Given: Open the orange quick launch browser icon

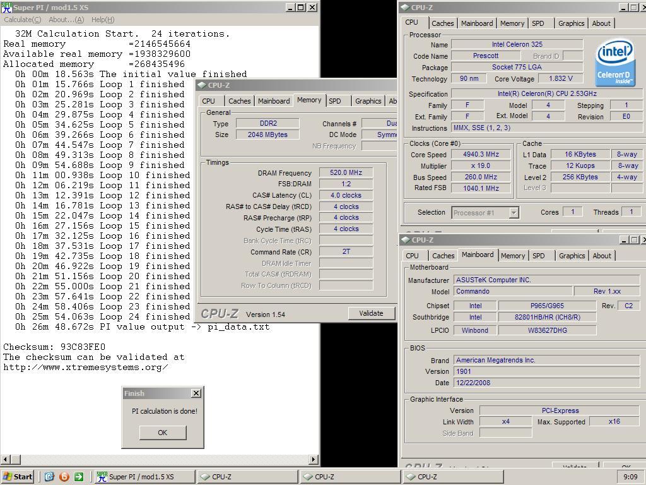Looking at the screenshot, I should 64,477.
